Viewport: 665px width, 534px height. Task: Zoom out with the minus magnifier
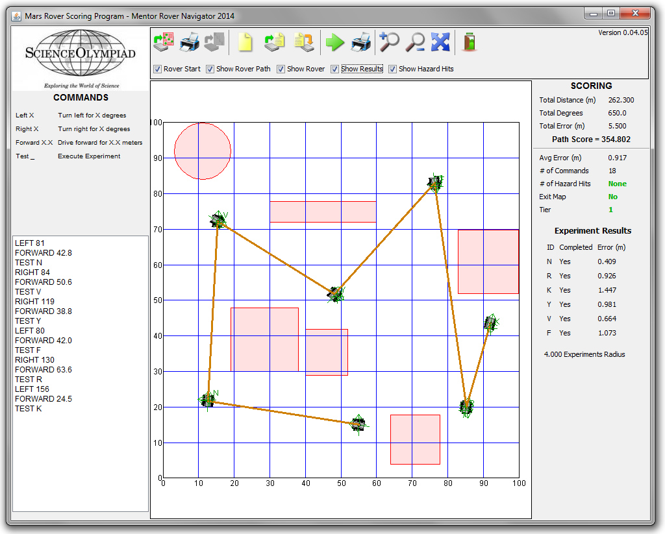click(x=414, y=43)
